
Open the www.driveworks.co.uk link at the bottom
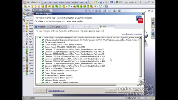pos(56,91)
